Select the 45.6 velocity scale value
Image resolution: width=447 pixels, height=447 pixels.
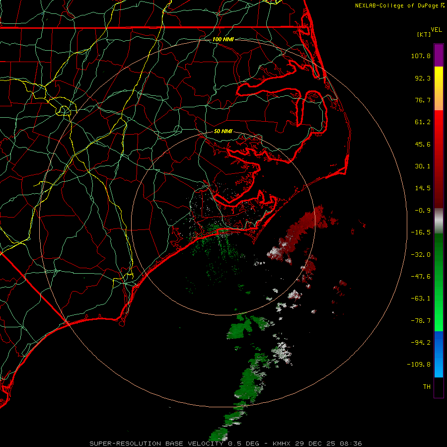423,144
